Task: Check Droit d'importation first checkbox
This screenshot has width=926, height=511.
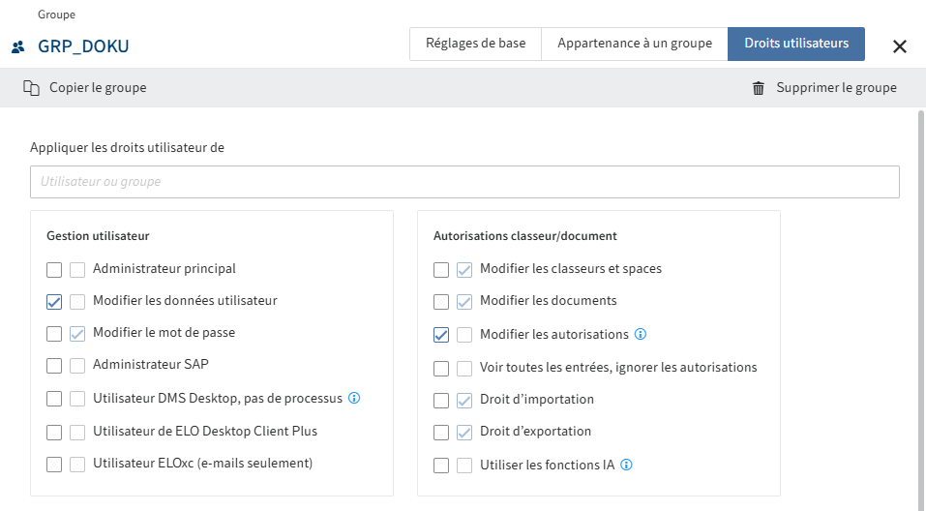Action: (x=441, y=401)
